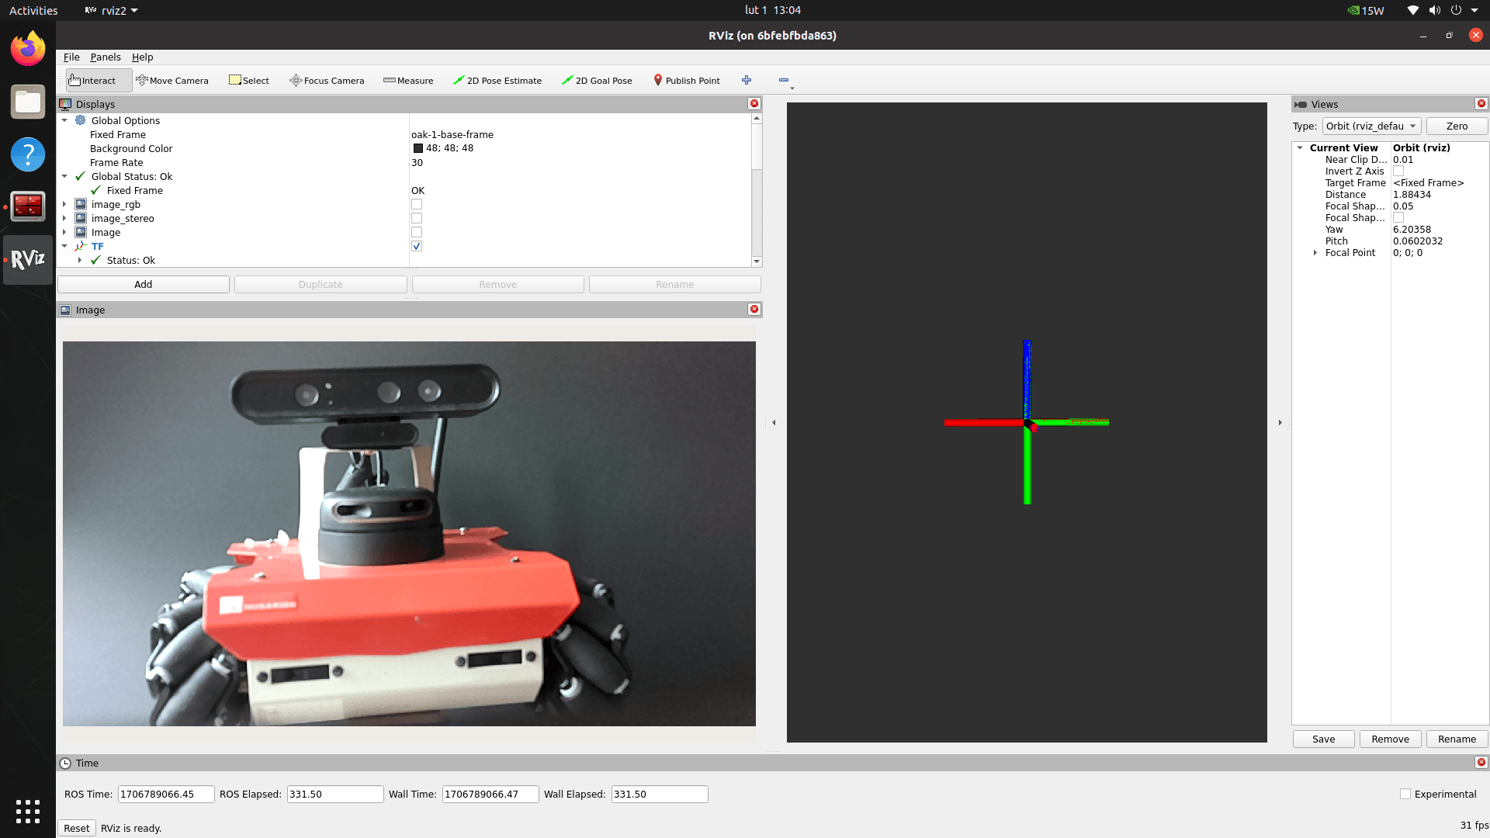1490x838 pixels.
Task: Click Rename in Views panel
Action: pos(1457,739)
